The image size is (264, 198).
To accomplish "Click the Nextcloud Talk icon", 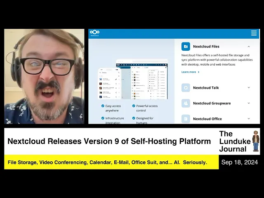I will tap(186, 88).
